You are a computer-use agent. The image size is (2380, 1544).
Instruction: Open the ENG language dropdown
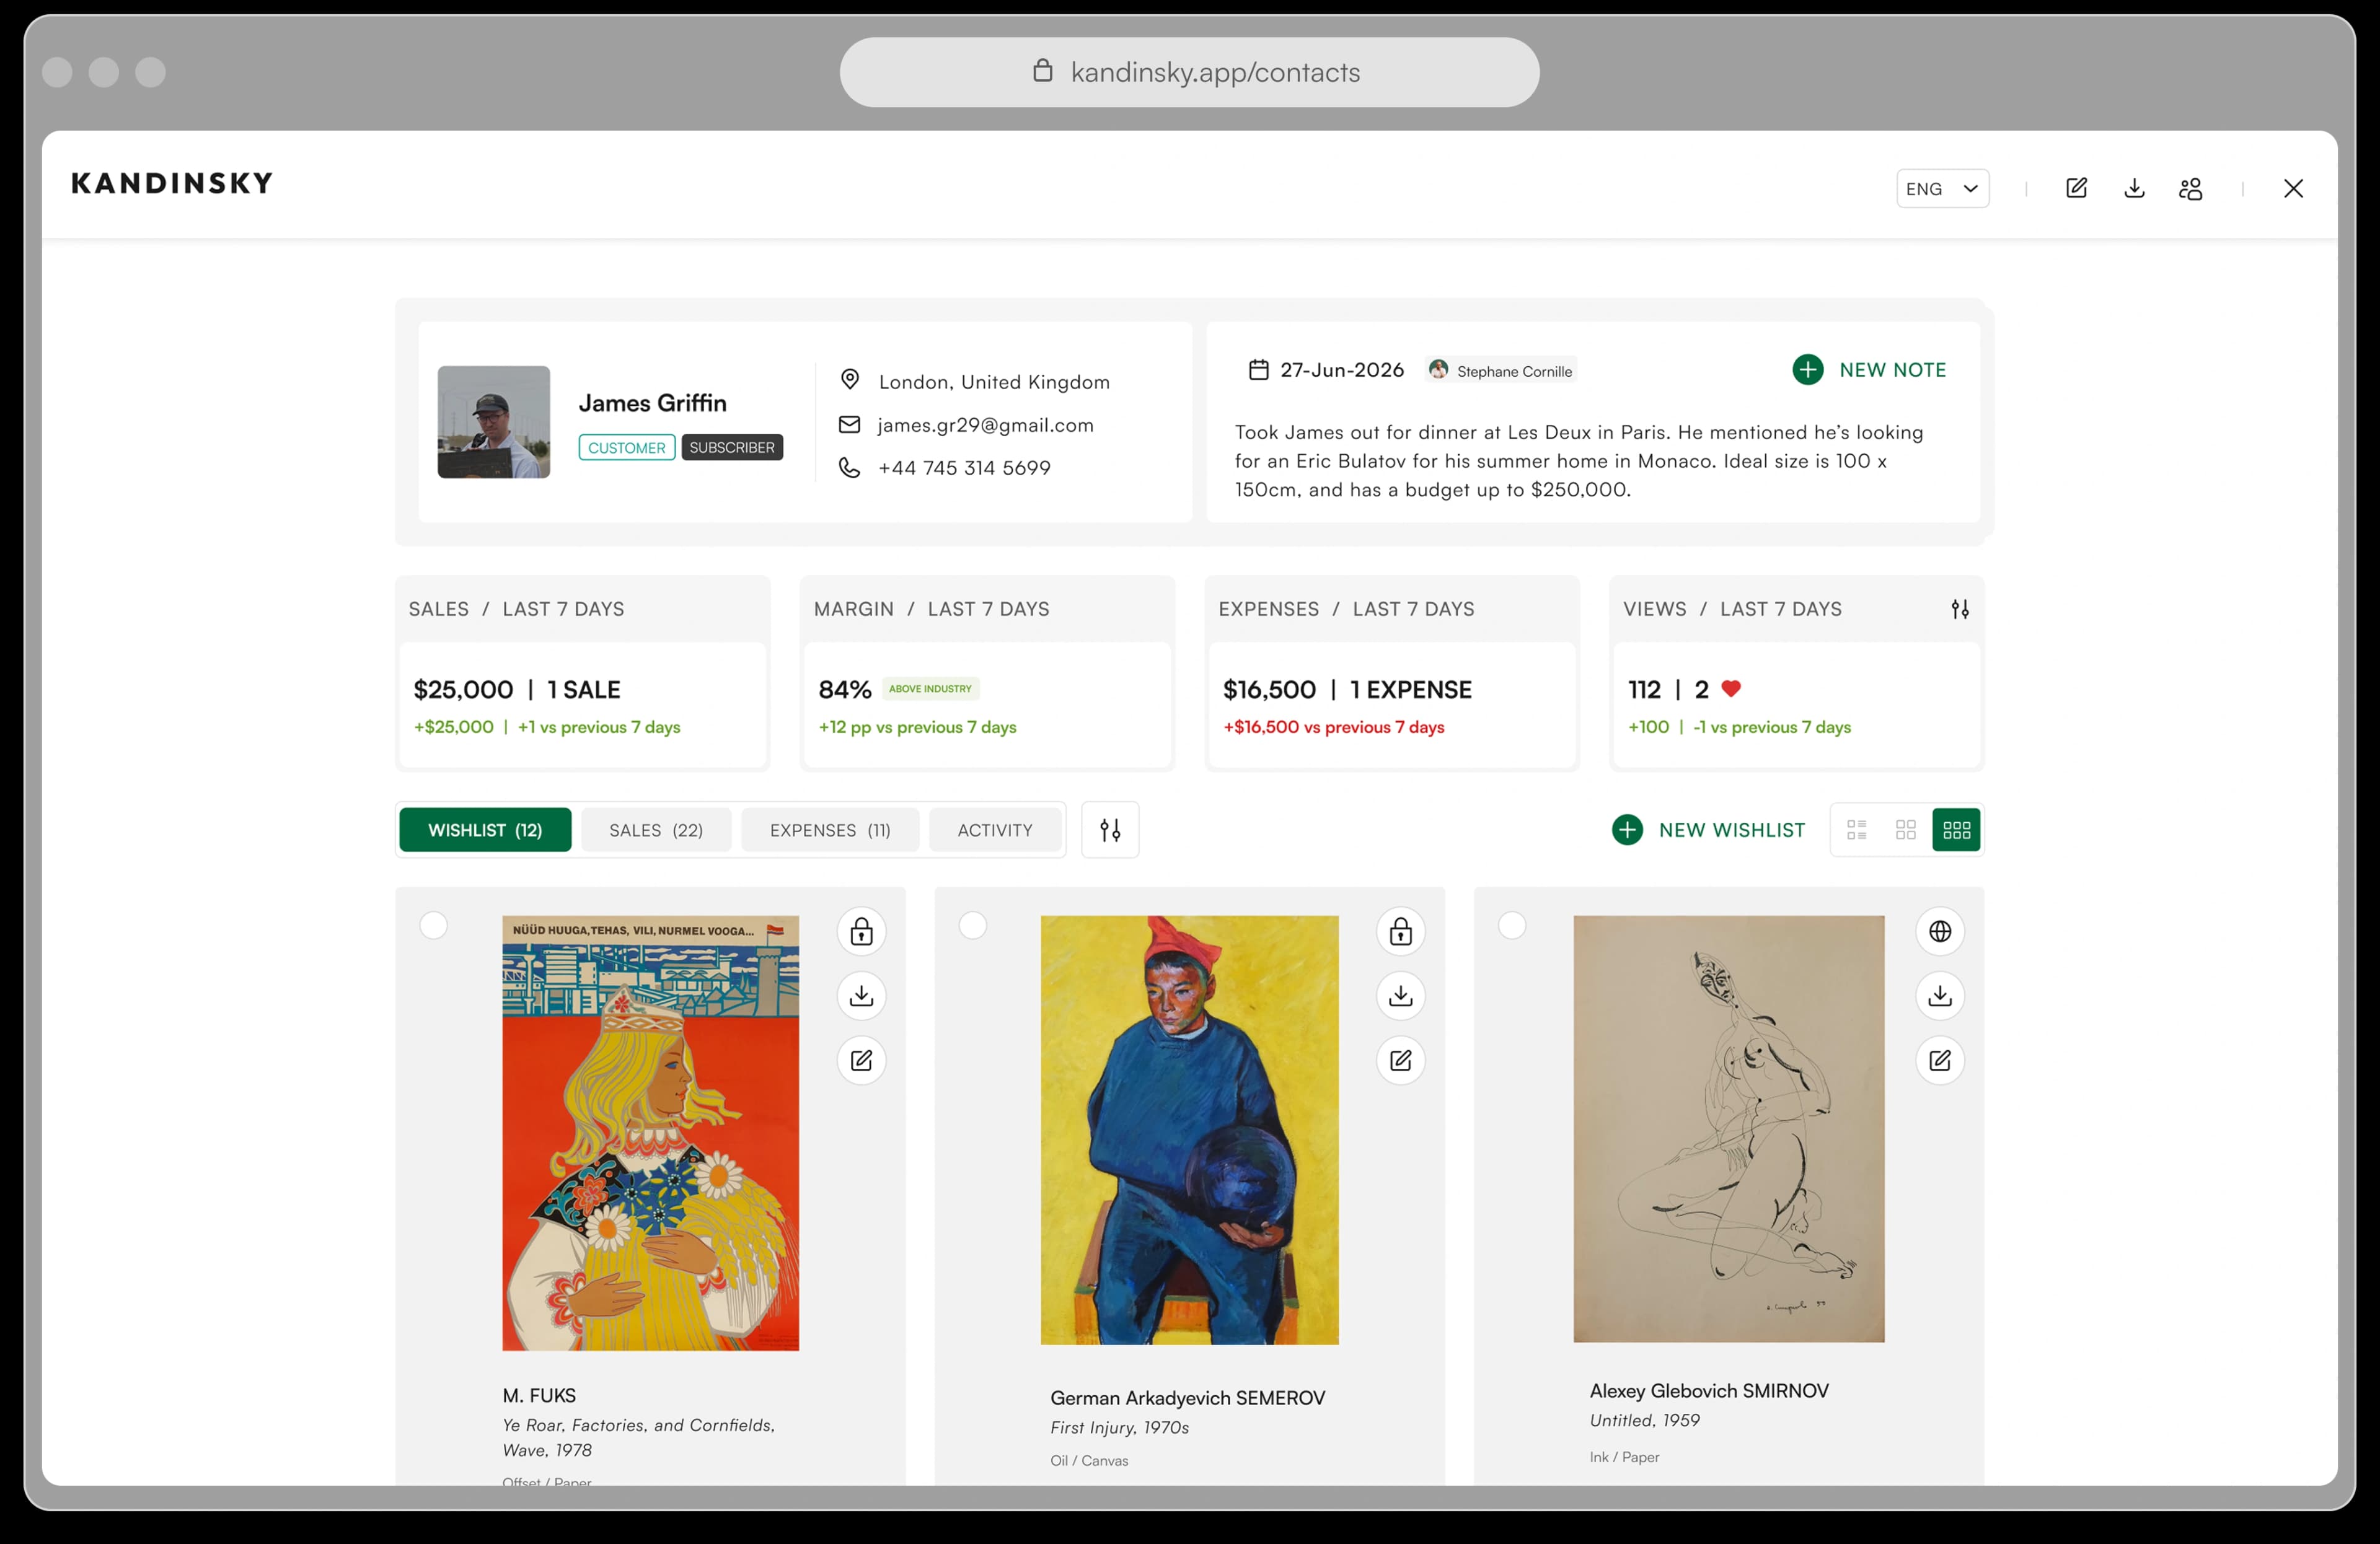[1942, 188]
